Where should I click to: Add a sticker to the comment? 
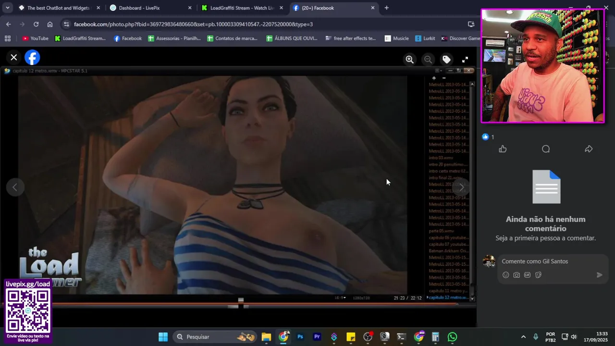tap(538, 275)
